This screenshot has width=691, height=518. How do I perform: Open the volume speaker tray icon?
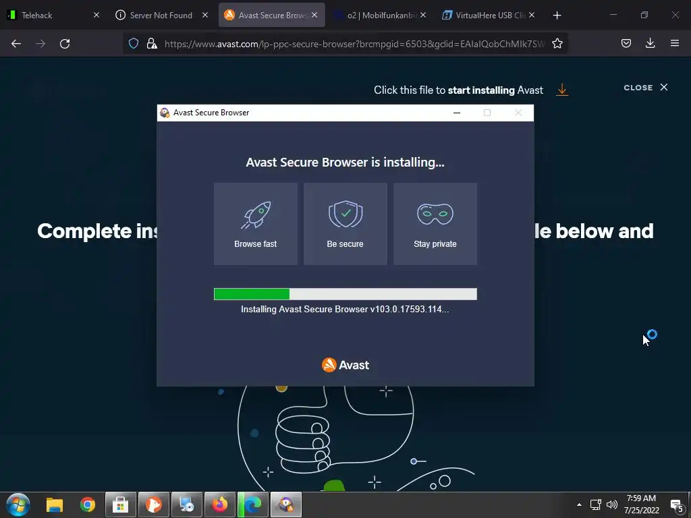point(611,505)
